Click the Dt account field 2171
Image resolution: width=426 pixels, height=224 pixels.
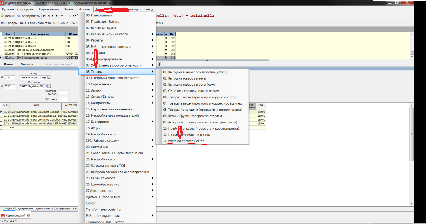(x=9, y=77)
